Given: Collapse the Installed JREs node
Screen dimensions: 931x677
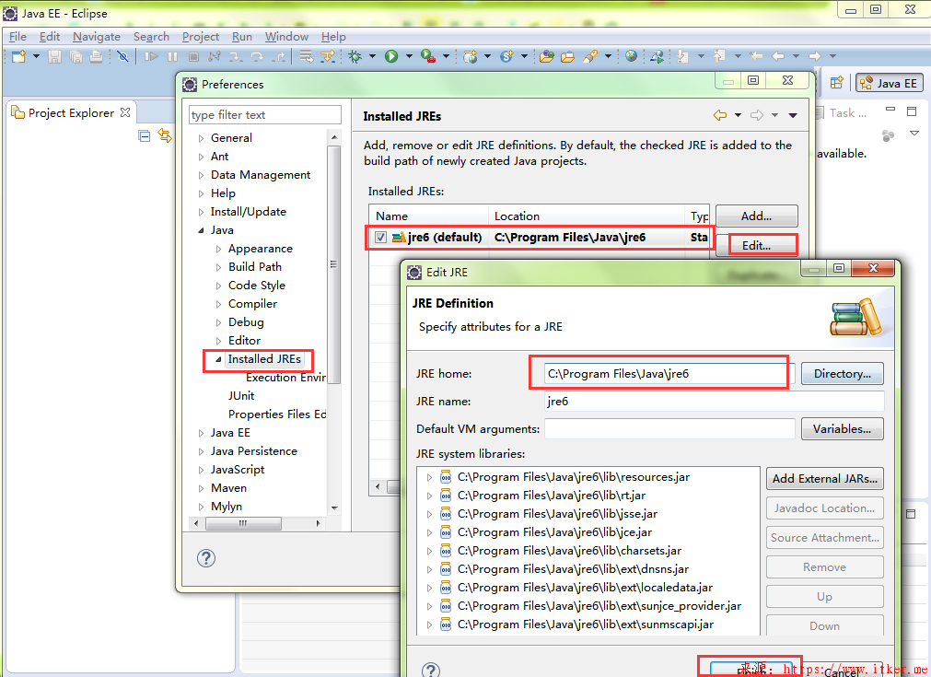Looking at the screenshot, I should pos(218,359).
